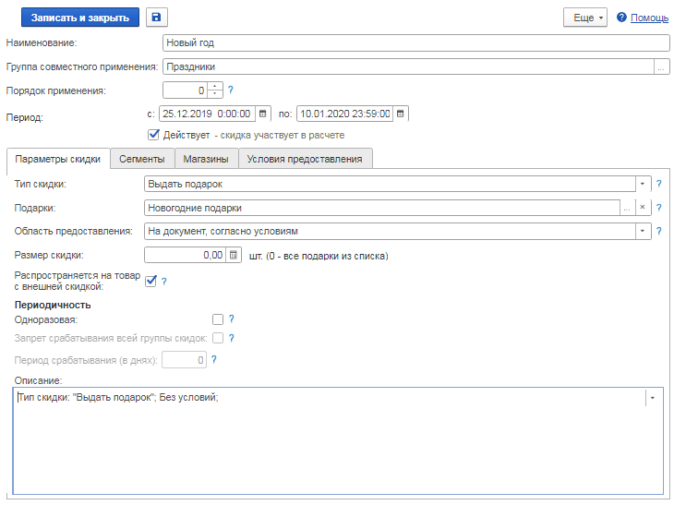The width and height of the screenshot is (674, 505).
Task: Toggle Распространяется на товар с внешней скидкой
Action: tap(150, 281)
